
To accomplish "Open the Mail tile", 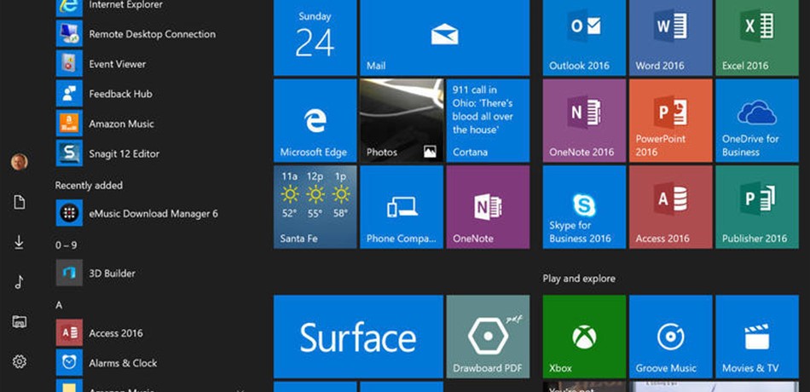I will [x=445, y=37].
